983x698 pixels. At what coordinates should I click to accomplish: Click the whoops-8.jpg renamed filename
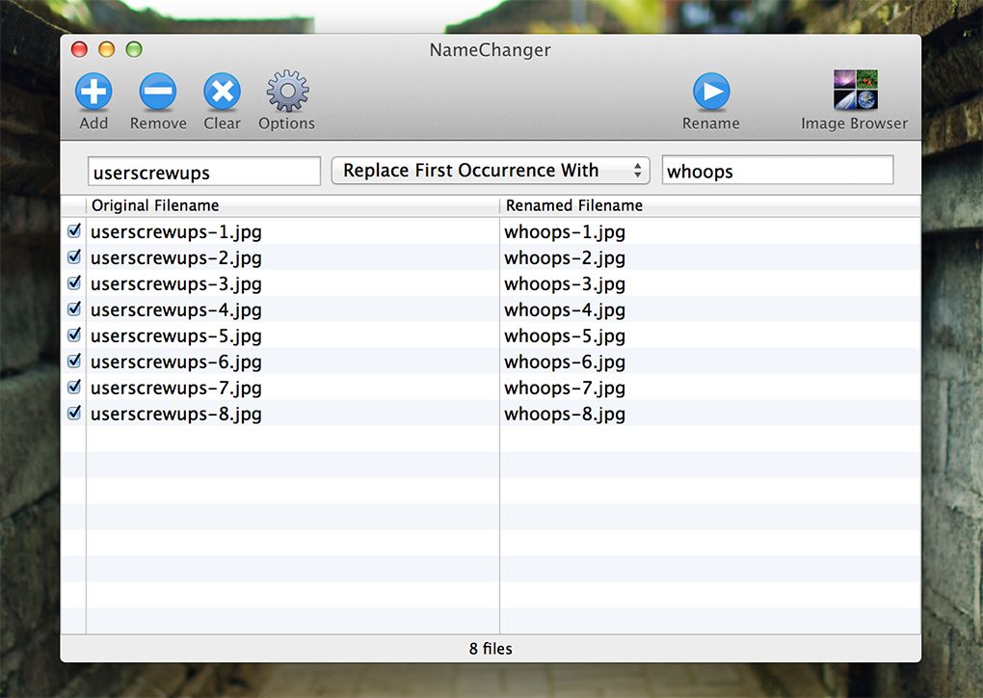(565, 414)
